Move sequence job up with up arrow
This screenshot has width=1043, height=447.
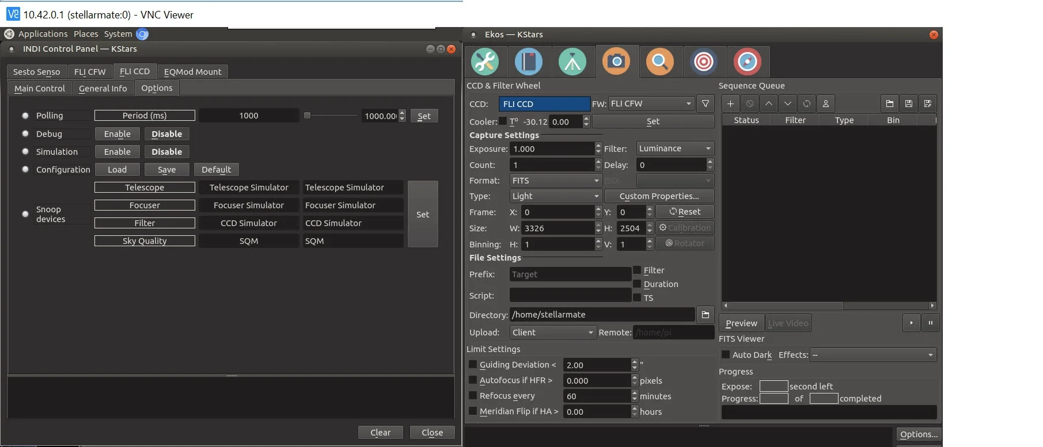pos(768,104)
